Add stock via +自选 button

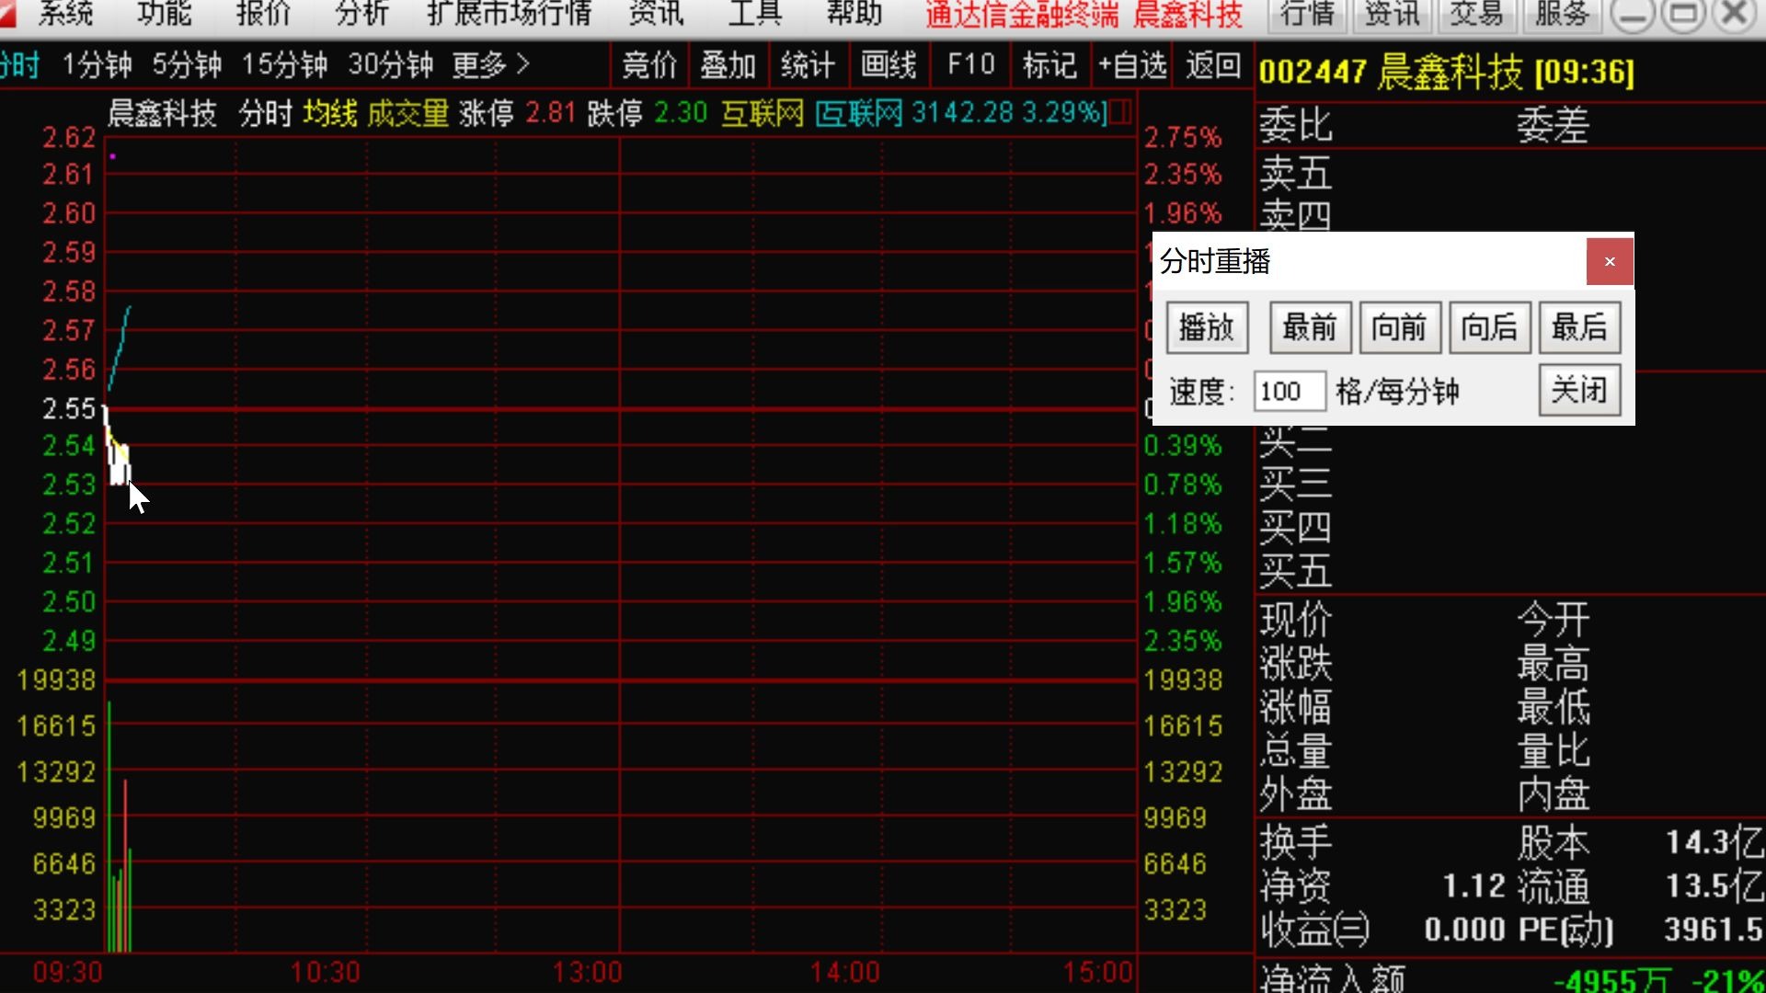tap(1132, 64)
